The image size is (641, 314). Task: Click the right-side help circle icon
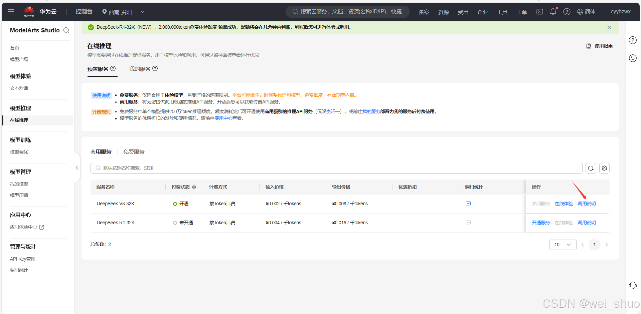(x=633, y=40)
